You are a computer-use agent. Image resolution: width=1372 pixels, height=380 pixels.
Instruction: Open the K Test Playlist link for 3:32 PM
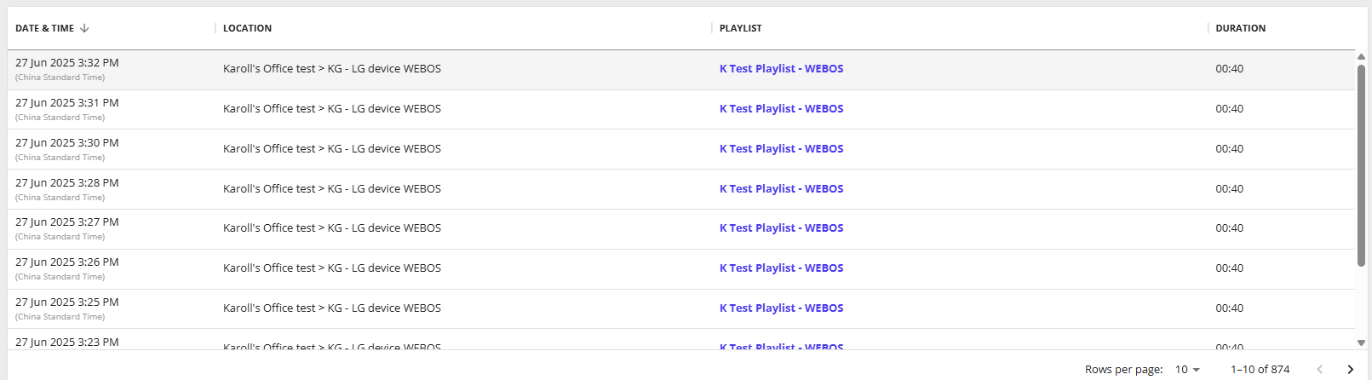click(x=781, y=68)
